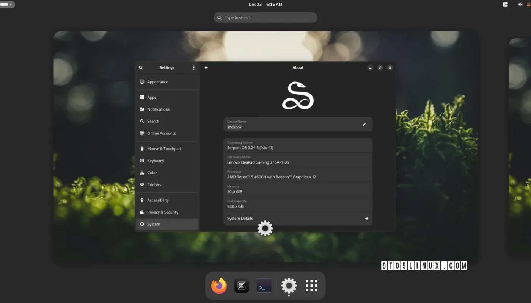
Task: Open Privacy & Security settings
Action: [x=162, y=212]
